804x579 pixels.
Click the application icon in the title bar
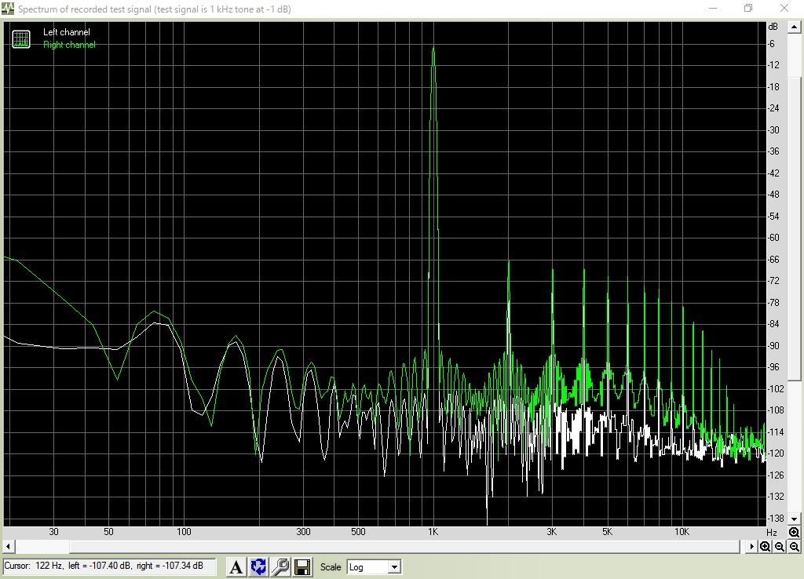point(8,9)
